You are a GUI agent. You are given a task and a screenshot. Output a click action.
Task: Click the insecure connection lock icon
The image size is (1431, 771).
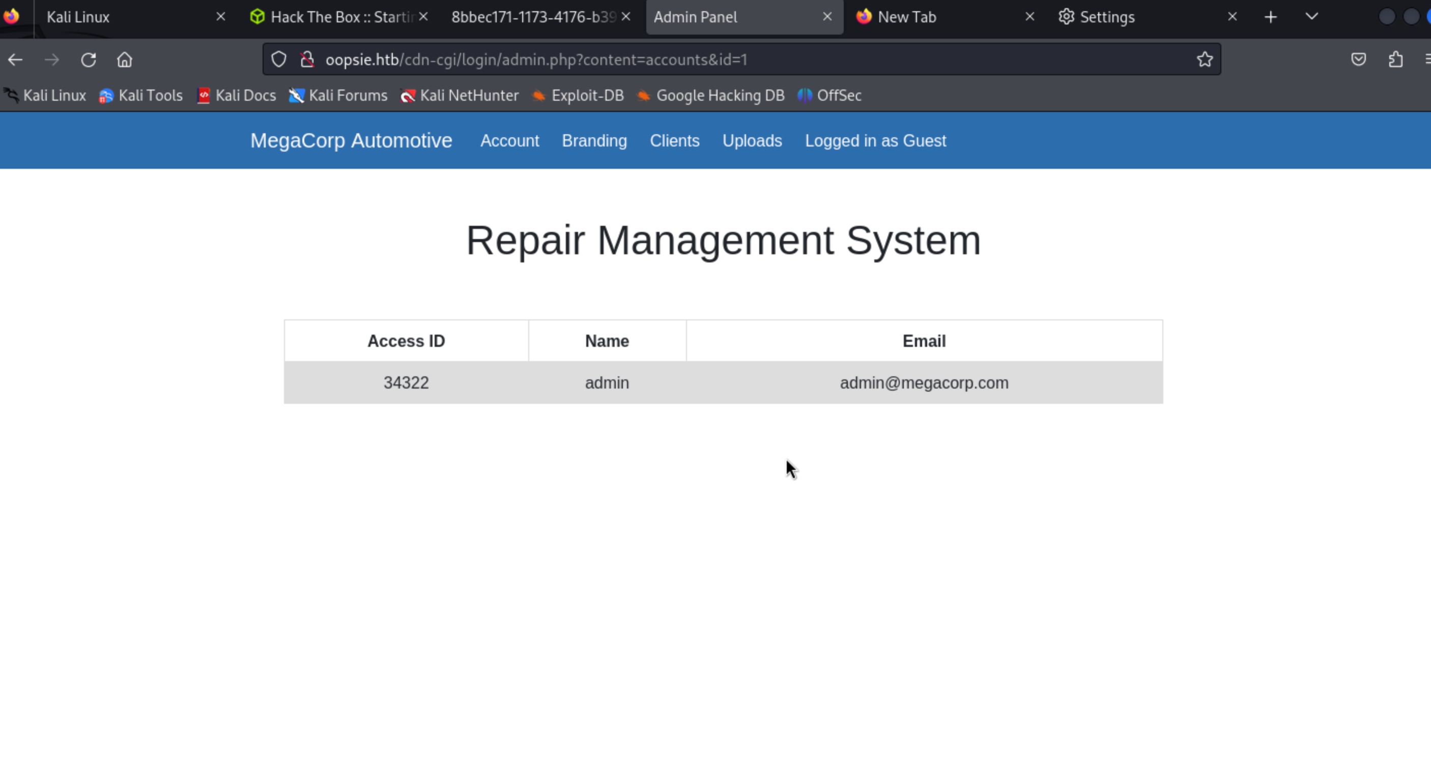[x=307, y=60]
